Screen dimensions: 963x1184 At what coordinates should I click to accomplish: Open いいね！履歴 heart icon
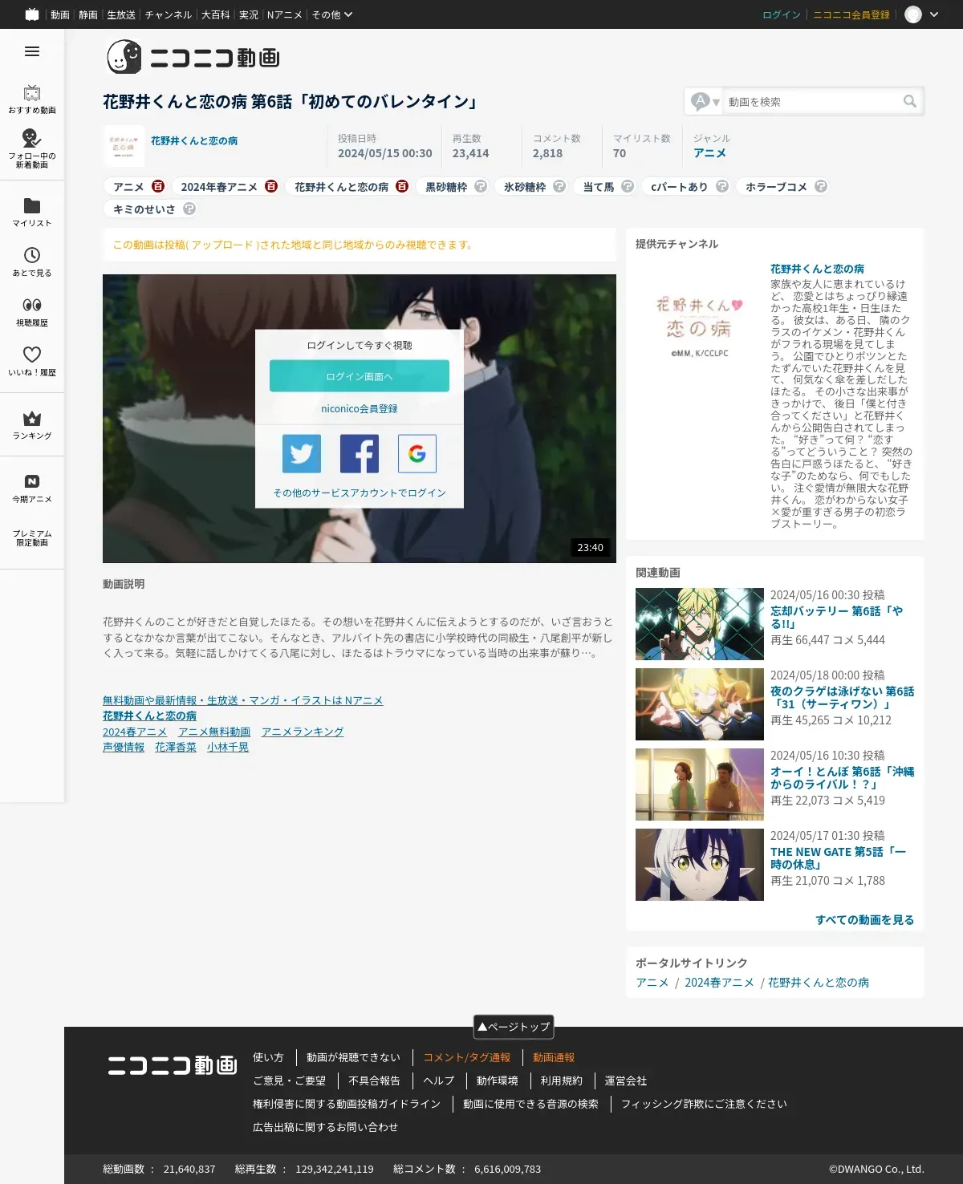point(32,355)
